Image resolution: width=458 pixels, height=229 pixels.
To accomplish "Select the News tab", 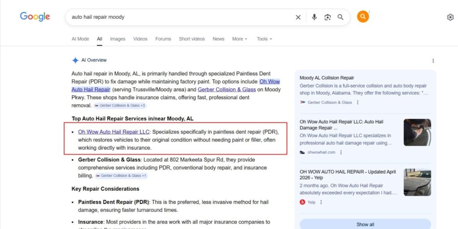I will (218, 39).
